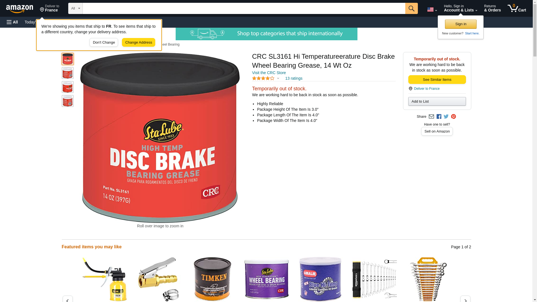Share product via email icon
The width and height of the screenshot is (537, 302).
pos(431,117)
